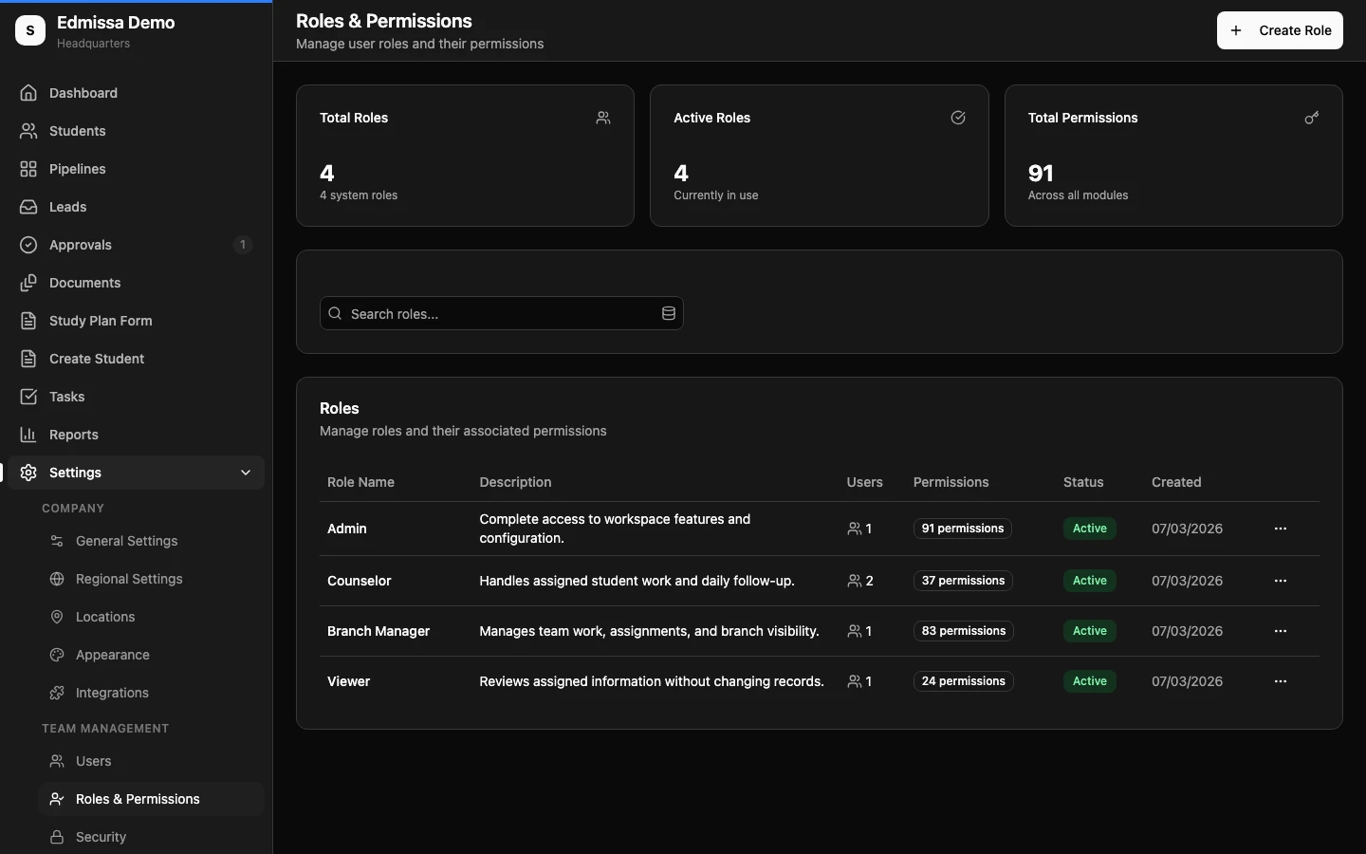Image resolution: width=1366 pixels, height=854 pixels.
Task: Click the Tasks checkbox icon in sidebar
Action: click(x=28, y=397)
